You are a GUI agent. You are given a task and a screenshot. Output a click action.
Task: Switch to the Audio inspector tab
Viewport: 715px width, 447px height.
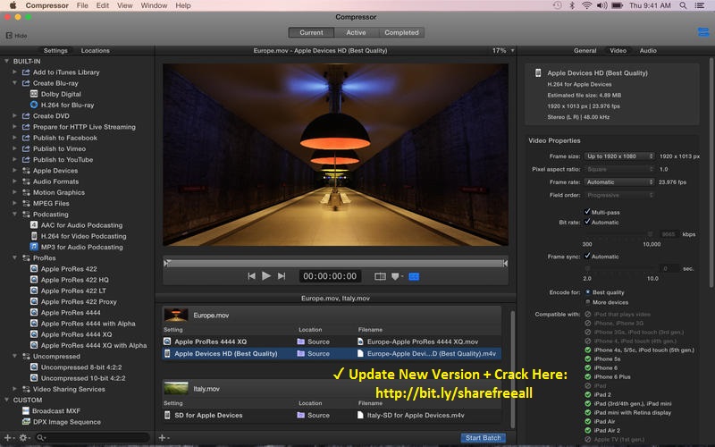(x=648, y=51)
